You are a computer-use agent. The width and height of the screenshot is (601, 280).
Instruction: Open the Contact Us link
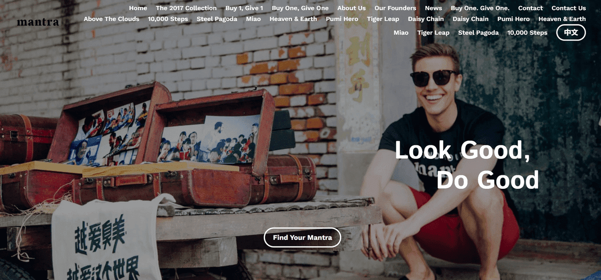[568, 8]
